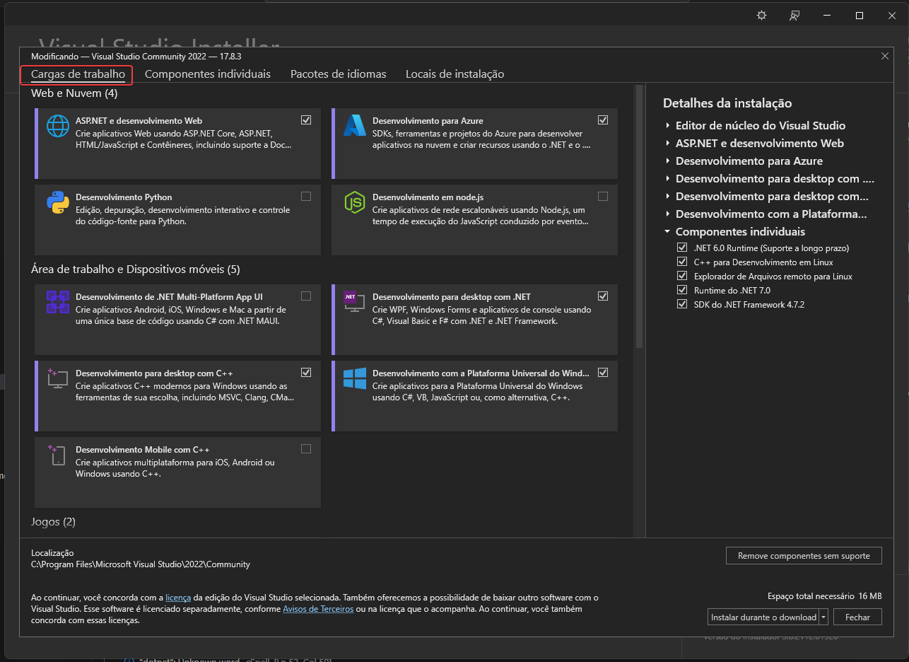Uncheck the Desenvolvimento para Azure workload

click(x=603, y=120)
